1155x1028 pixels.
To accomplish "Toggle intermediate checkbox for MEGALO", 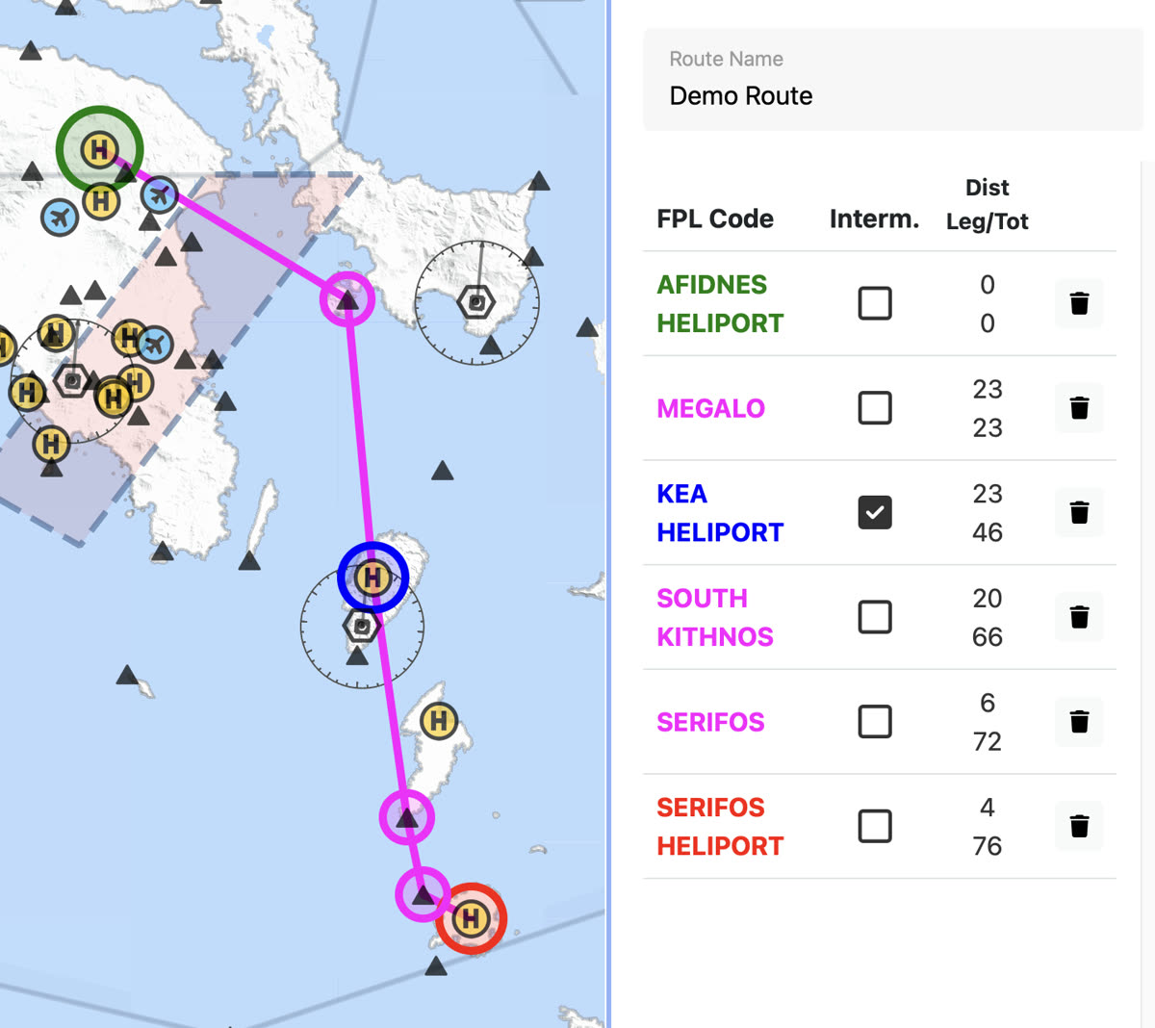I will pyautogui.click(x=875, y=408).
